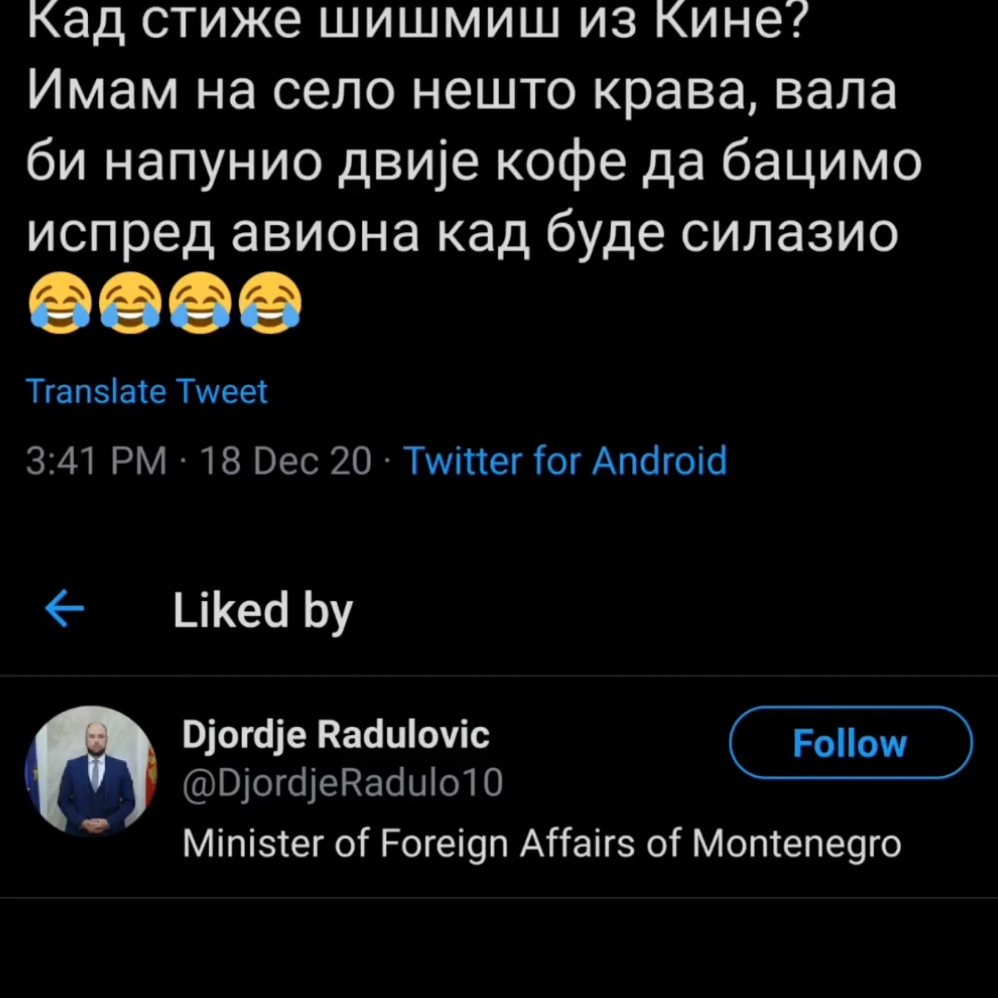Click the tweet line starting with Кад стиже
998x998 pixels.
pos(418,20)
